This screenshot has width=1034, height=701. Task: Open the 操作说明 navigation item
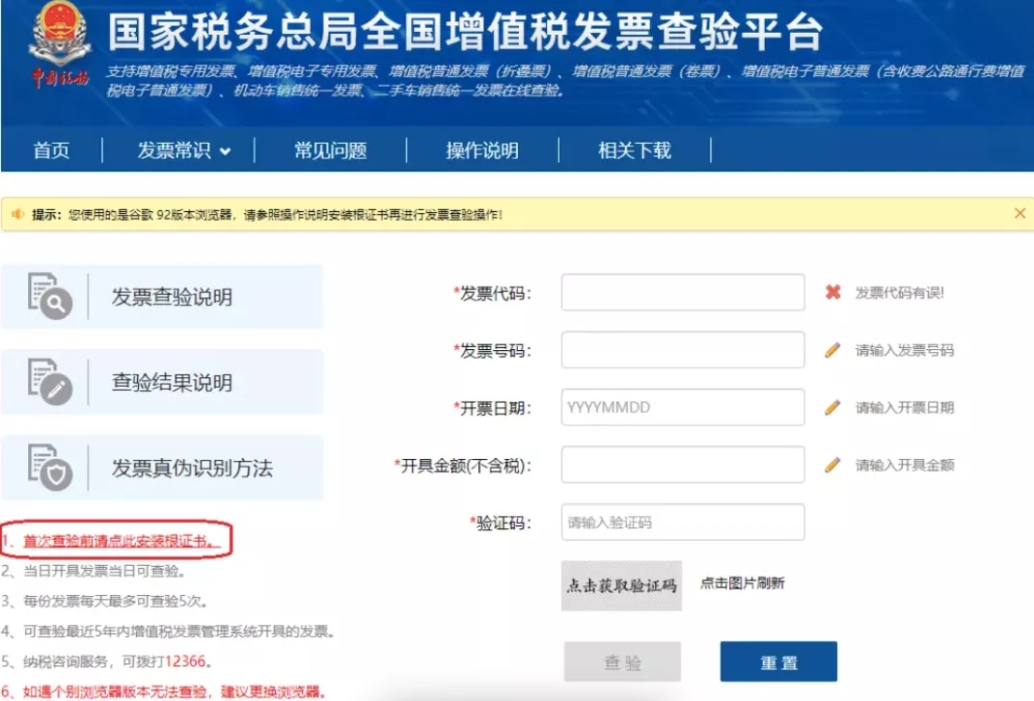click(482, 150)
